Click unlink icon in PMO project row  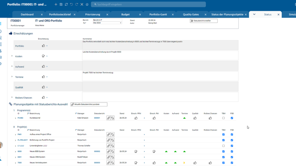click(x=112, y=135)
